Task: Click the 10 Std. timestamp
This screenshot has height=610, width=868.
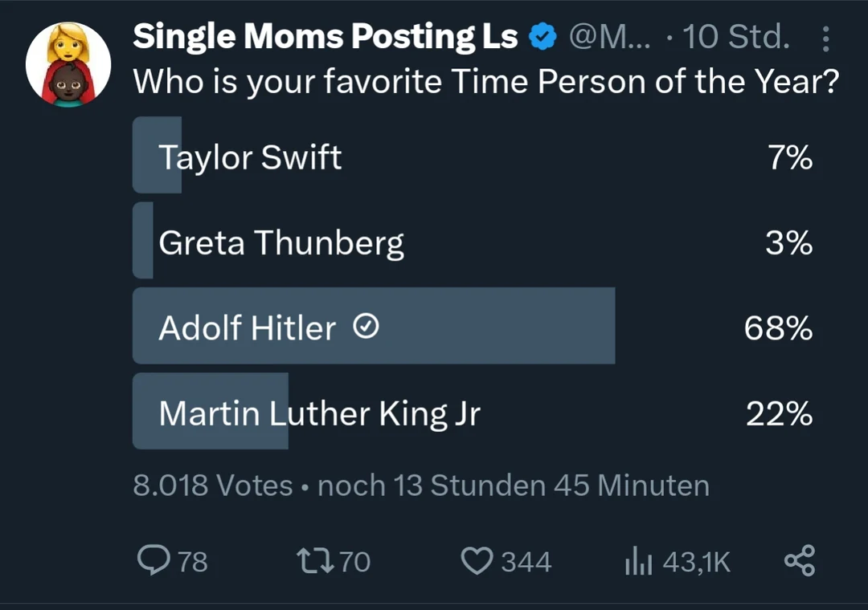Action: [x=735, y=37]
